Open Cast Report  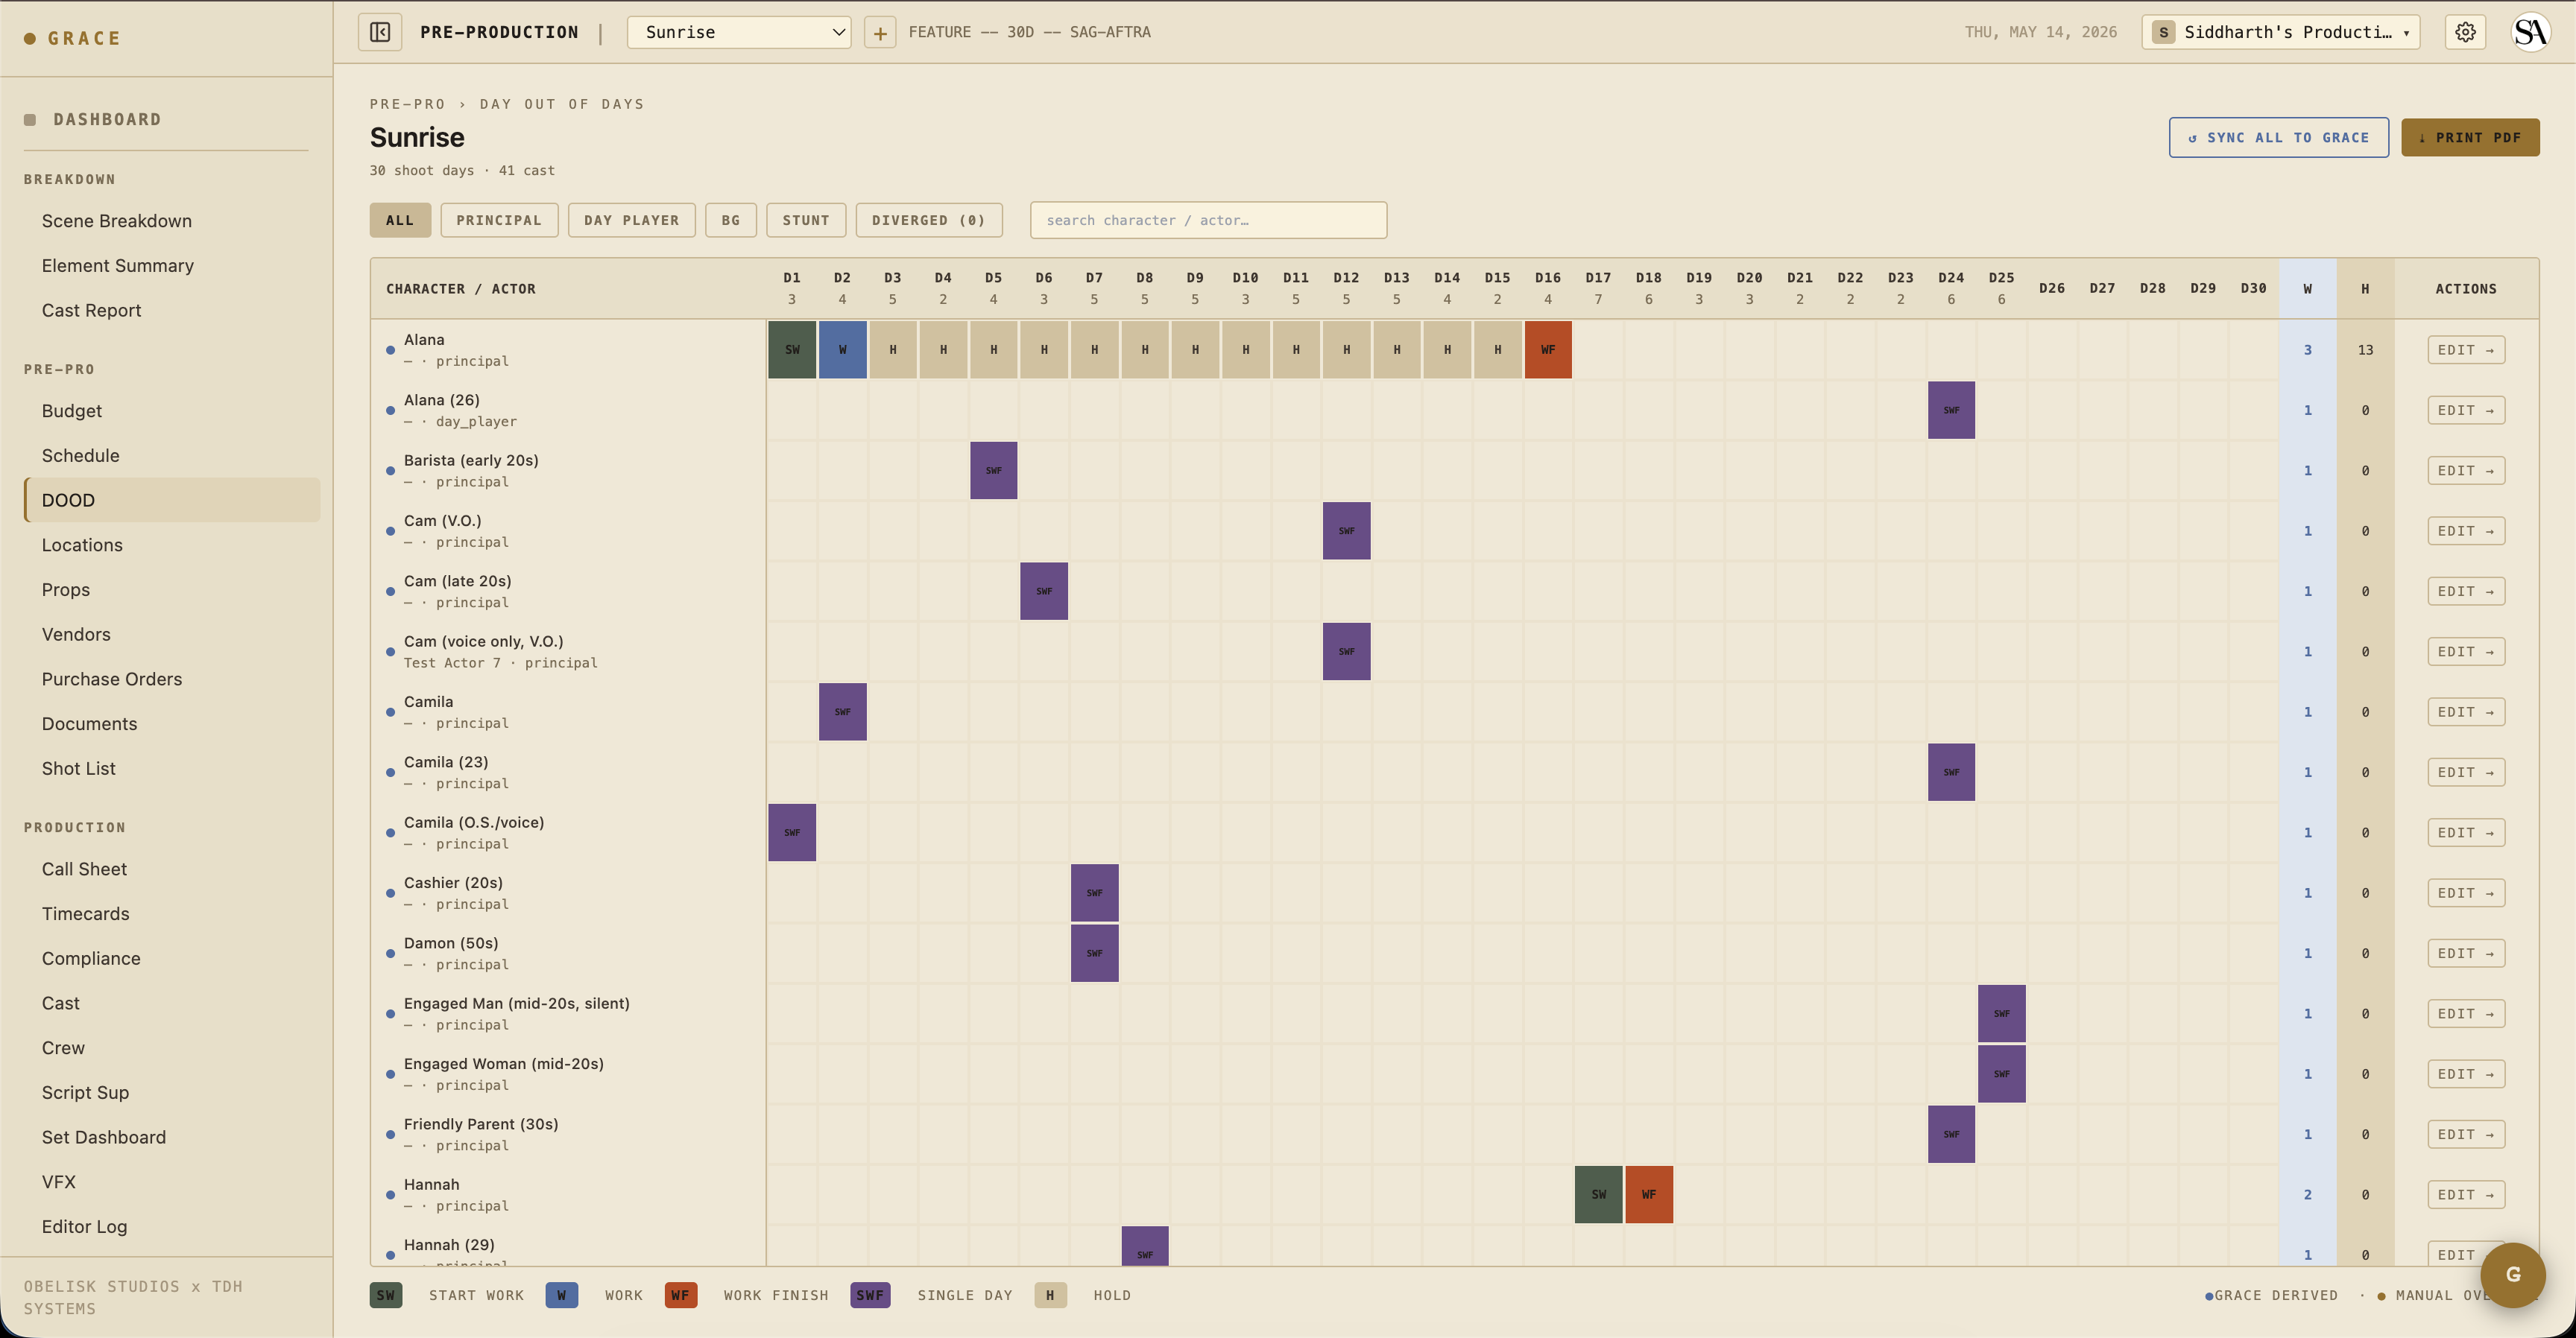(x=92, y=311)
